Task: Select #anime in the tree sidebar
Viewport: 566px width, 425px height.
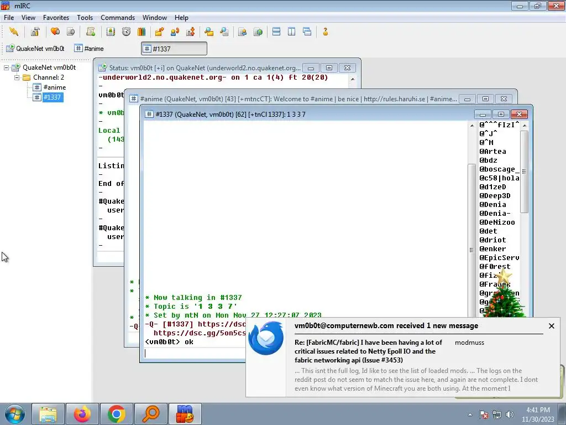Action: click(x=55, y=87)
